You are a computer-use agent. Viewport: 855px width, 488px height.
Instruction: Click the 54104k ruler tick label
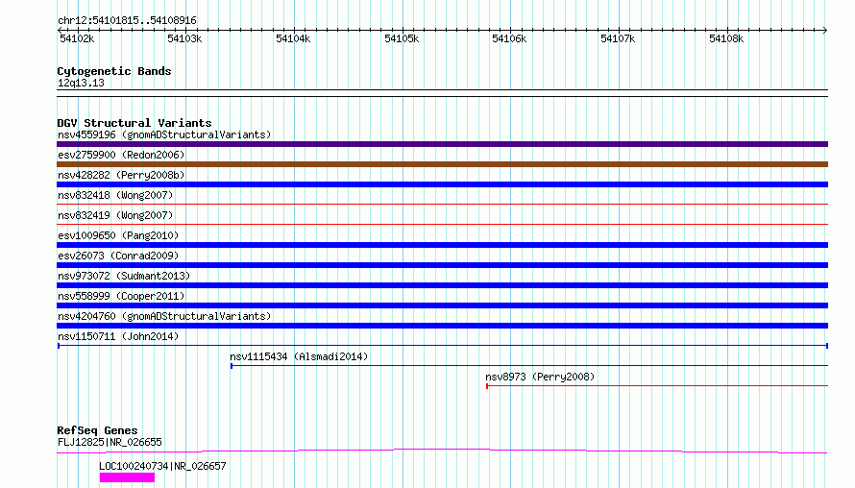point(293,38)
